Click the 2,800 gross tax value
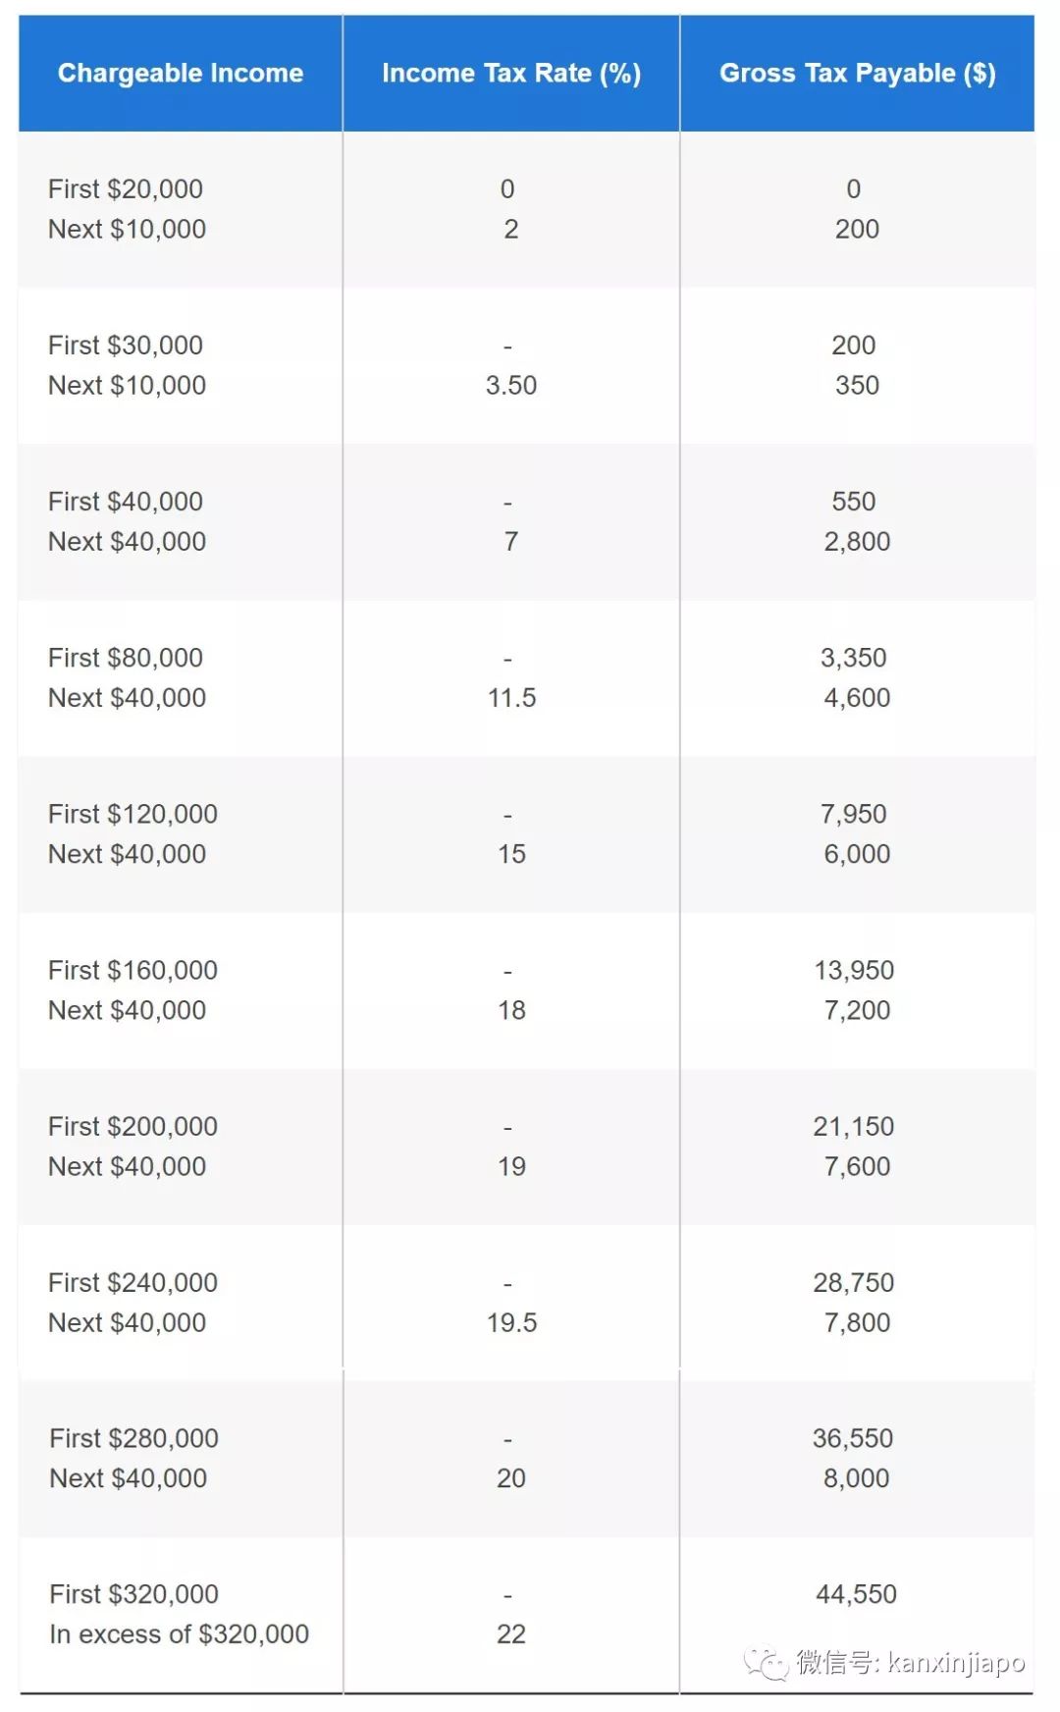This screenshot has width=1060, height=1712. (x=857, y=541)
